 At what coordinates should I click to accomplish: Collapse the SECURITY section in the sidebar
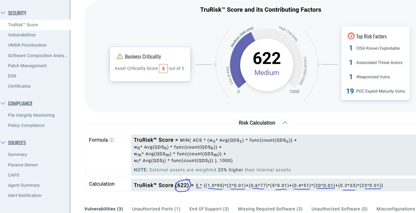tap(3, 13)
